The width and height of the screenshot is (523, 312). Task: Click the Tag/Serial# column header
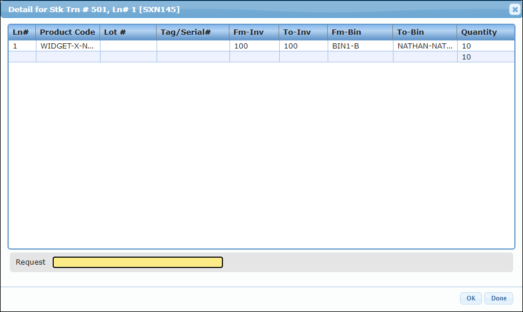[x=193, y=32]
